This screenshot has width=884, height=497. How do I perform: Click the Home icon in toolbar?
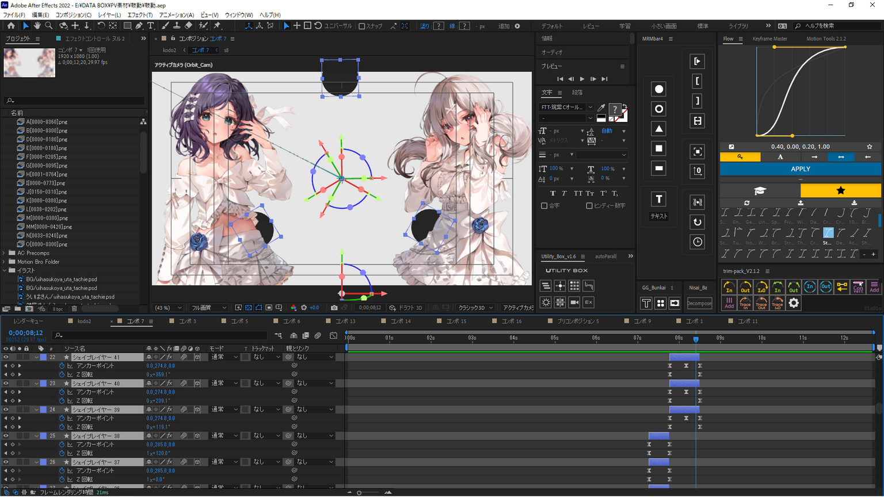click(x=11, y=26)
